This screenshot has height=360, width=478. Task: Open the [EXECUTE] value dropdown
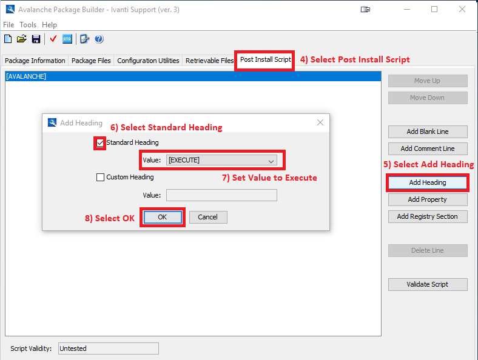(221, 160)
